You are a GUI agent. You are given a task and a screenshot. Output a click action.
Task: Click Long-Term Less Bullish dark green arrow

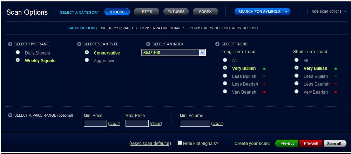coord(264,76)
